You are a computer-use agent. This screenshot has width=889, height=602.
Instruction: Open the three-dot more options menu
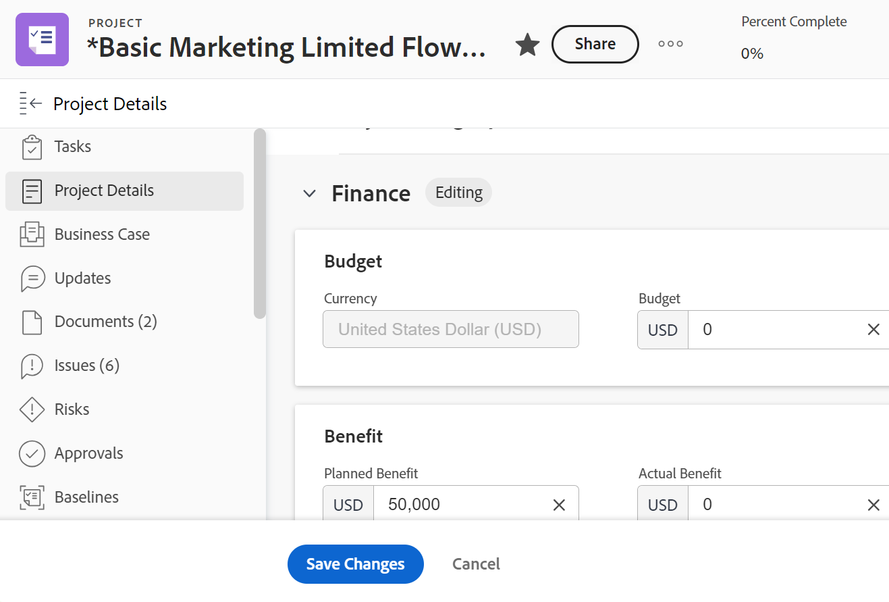point(670,44)
